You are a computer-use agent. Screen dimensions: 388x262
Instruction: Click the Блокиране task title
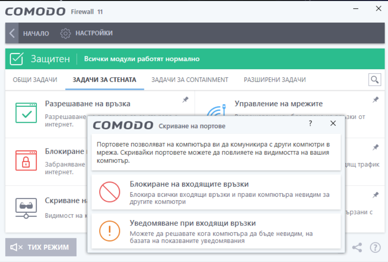pyautogui.click(x=66, y=151)
